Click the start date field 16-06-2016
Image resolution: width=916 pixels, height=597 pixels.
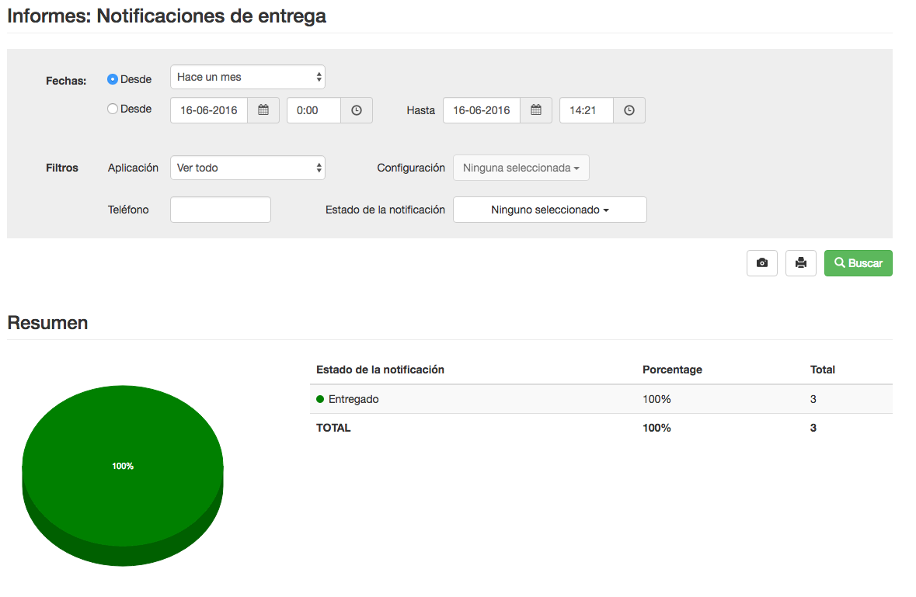(209, 110)
